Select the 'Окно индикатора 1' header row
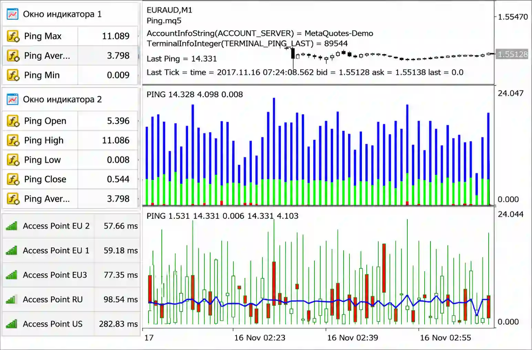This screenshot has height=350, width=532. point(70,14)
